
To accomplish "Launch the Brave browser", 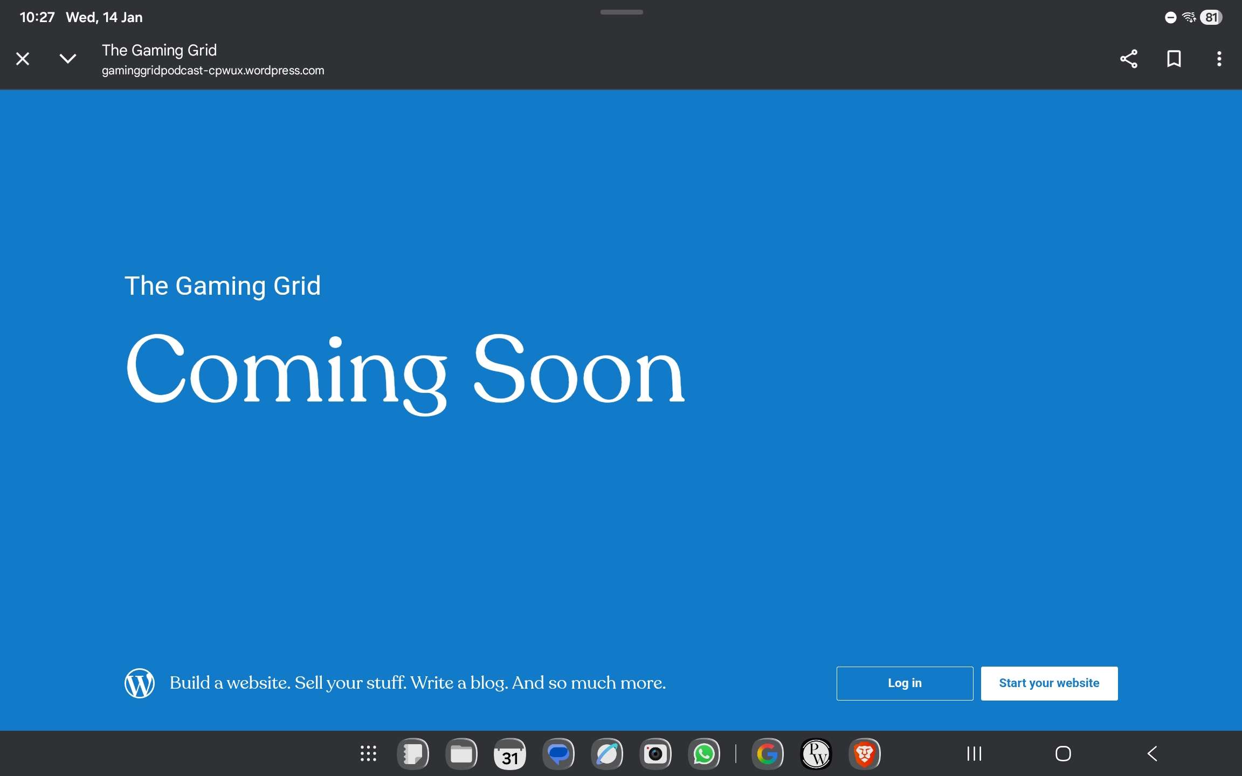I will (864, 754).
